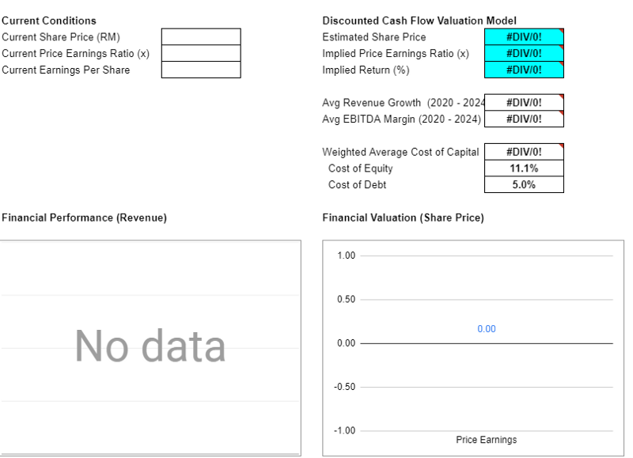Click the Current Share Price (RM) input cell
The width and height of the screenshot is (633, 458).
201,37
